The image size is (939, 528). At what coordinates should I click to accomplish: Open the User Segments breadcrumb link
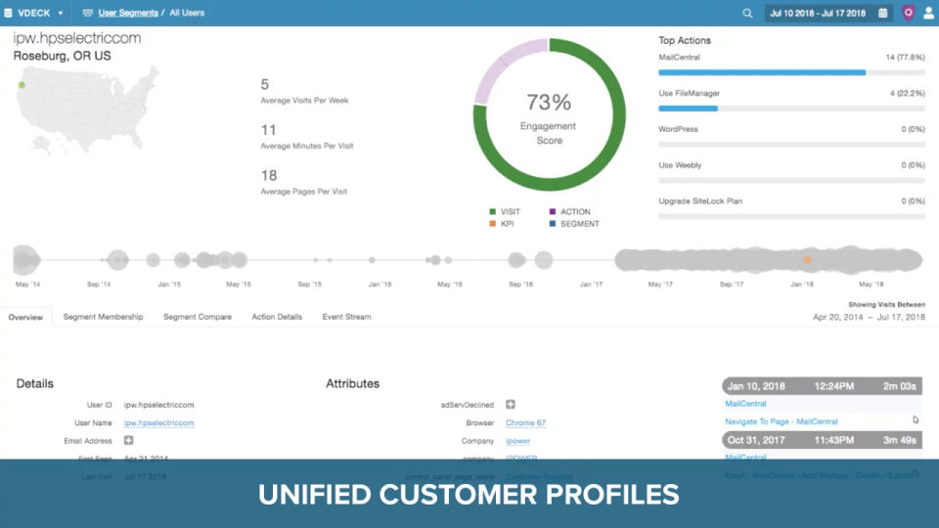128,13
